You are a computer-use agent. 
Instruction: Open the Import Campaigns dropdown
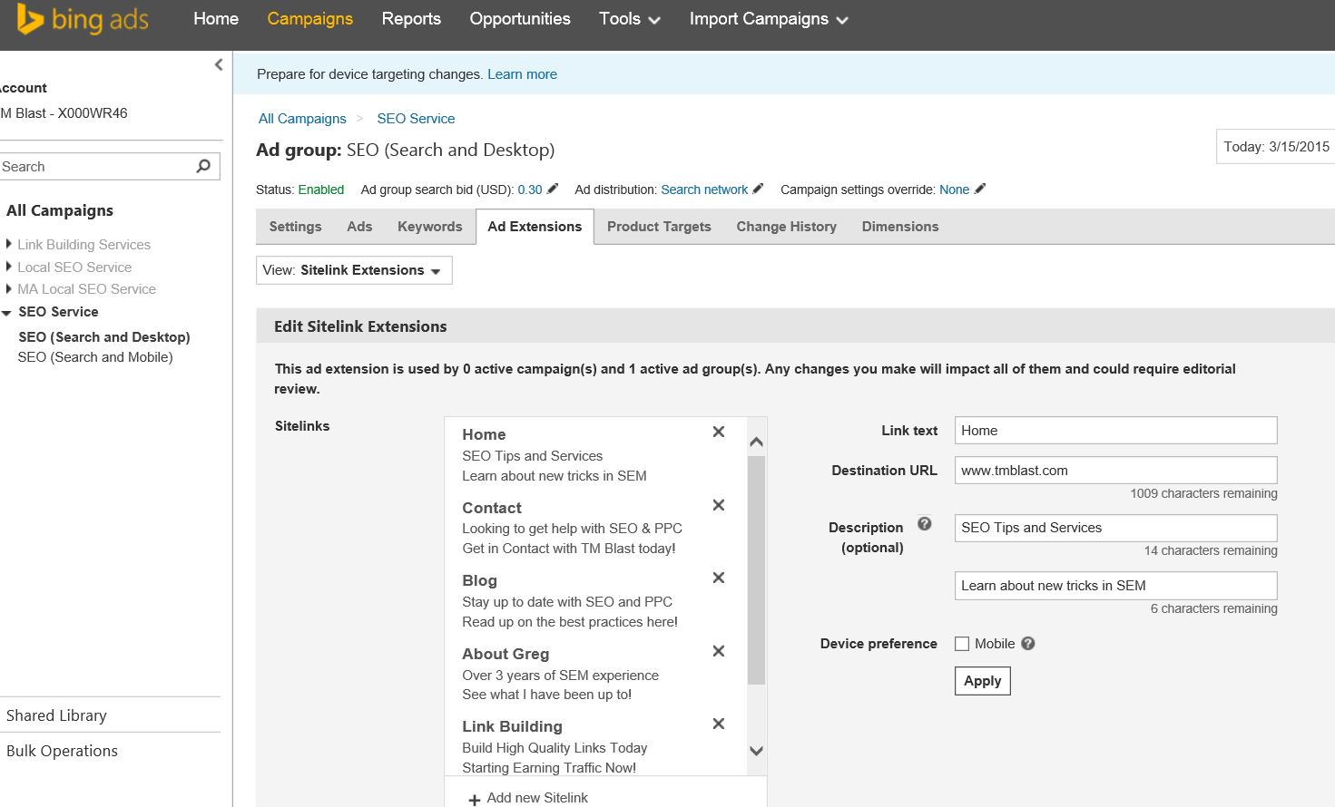[769, 19]
